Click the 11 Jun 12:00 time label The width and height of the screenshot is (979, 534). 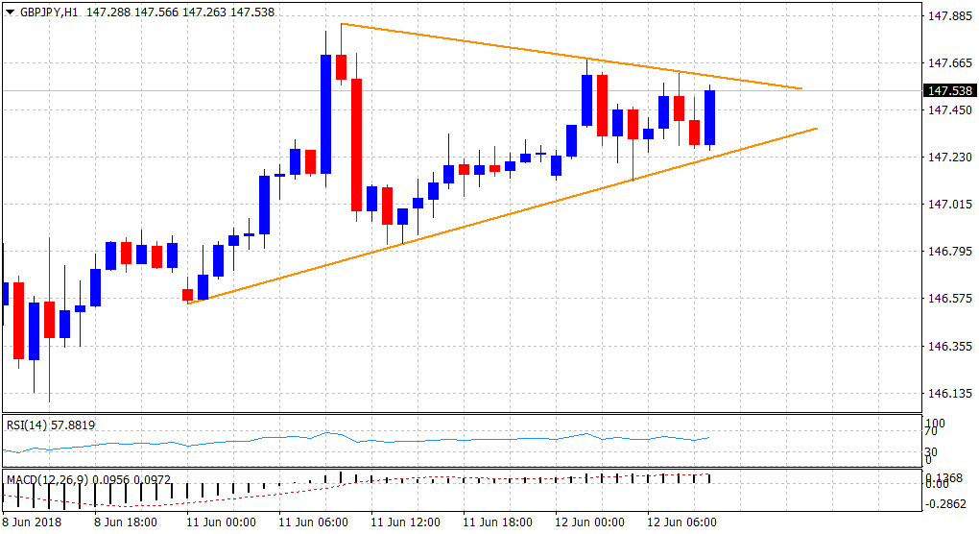tap(405, 522)
